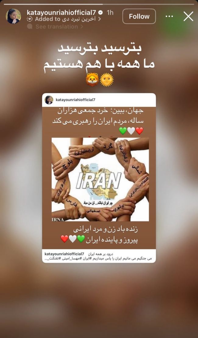Viewport: 198px width, 338px height.
Task: Click the verified badge beside the username
Action: pyautogui.click(x=101, y=13)
